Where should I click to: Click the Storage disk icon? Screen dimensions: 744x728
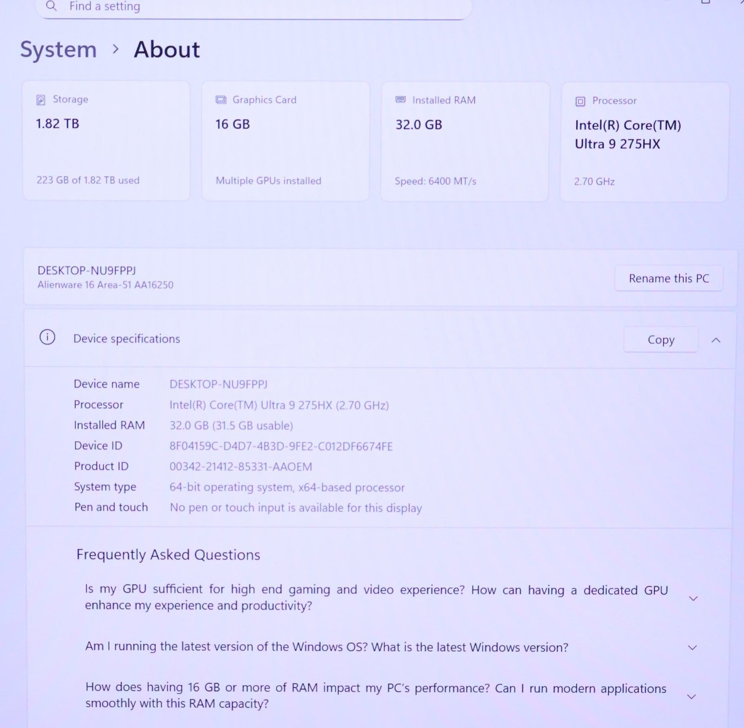41,100
